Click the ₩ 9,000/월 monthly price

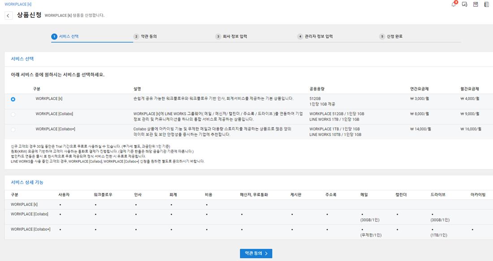tap(470, 114)
